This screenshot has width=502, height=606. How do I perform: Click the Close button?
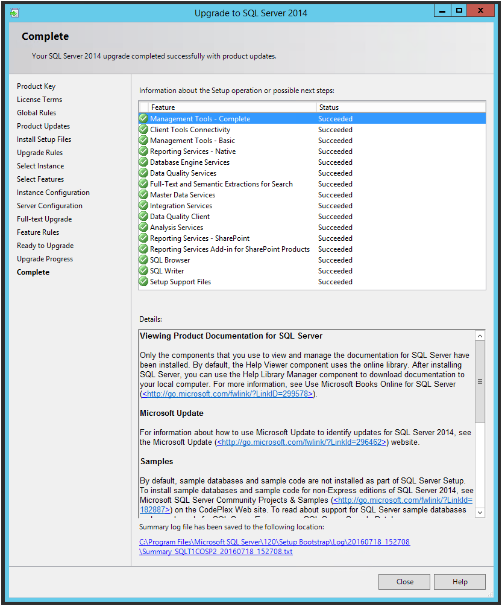[404, 582]
